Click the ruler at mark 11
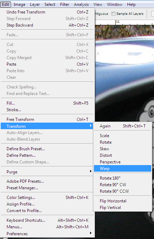Viewport: 154px width, 239px height. point(117,22)
